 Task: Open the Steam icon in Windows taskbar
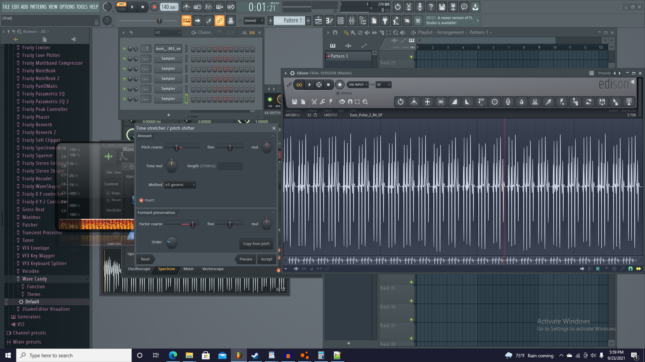click(255, 356)
